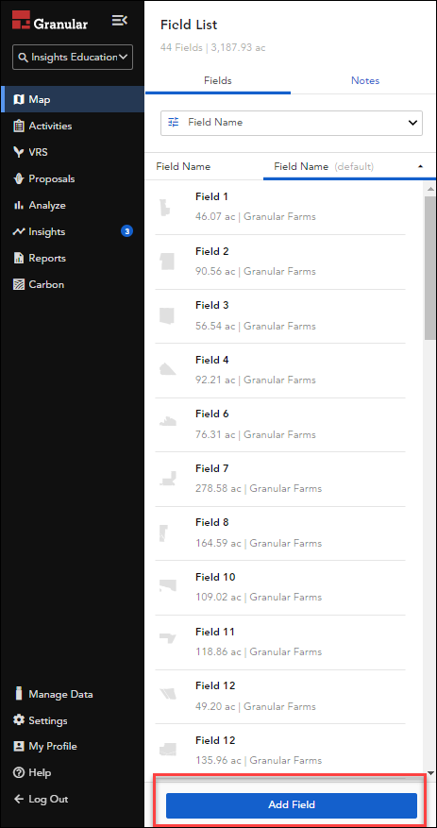The image size is (437, 828).
Task: Open the VRS section icon
Action: point(19,153)
